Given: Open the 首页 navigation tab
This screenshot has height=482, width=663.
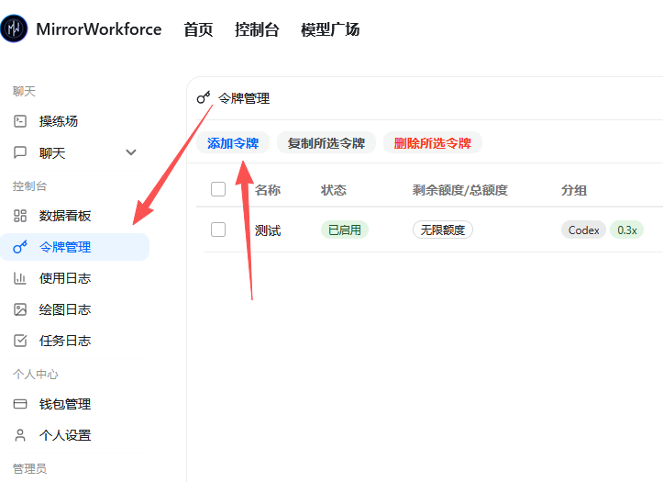Looking at the screenshot, I should 198,29.
